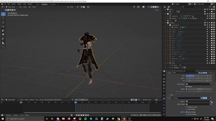The width and height of the screenshot is (216, 121).
Task: Toggle the Bind To Vertex Groups checkbox
Action: 187,112
